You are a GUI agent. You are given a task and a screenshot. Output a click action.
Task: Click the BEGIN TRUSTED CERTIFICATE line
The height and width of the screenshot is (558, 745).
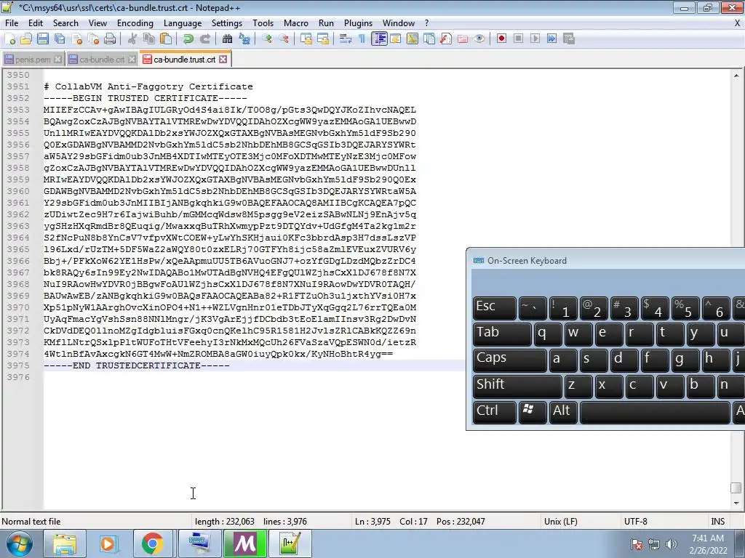[146, 98]
